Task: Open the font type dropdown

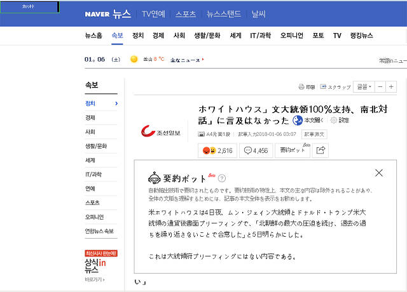Action: [362, 86]
